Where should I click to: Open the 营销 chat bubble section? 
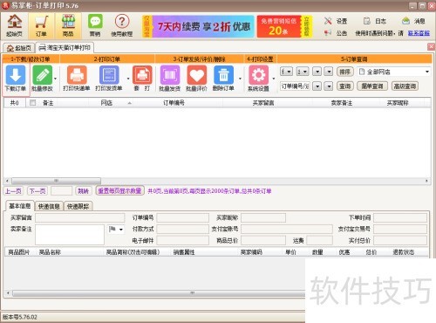[95, 25]
